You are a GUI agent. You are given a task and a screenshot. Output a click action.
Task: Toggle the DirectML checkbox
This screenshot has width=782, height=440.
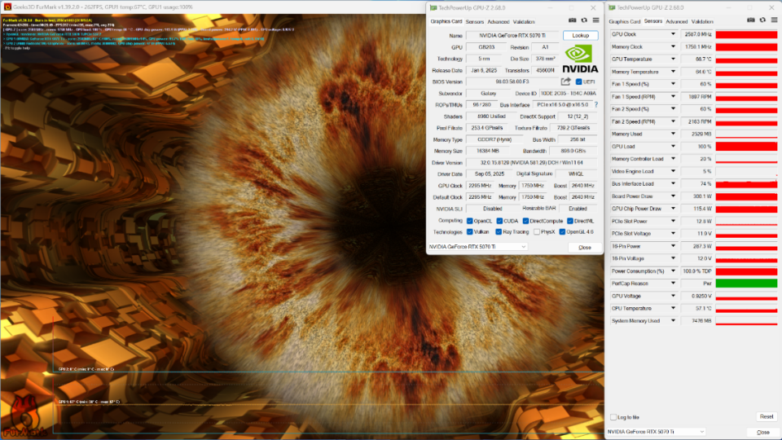[569, 221]
